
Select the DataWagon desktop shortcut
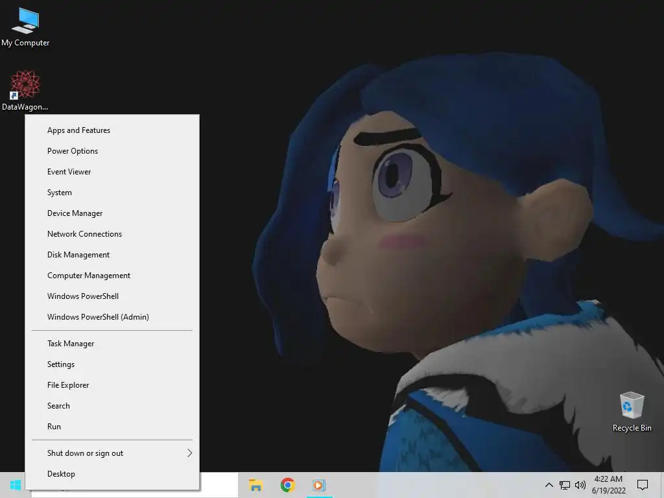25,91
